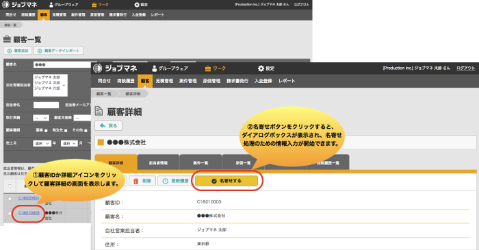Open 問合せ menu in the 顧客一覧 window
479x250 pixels.
[x=11, y=14]
